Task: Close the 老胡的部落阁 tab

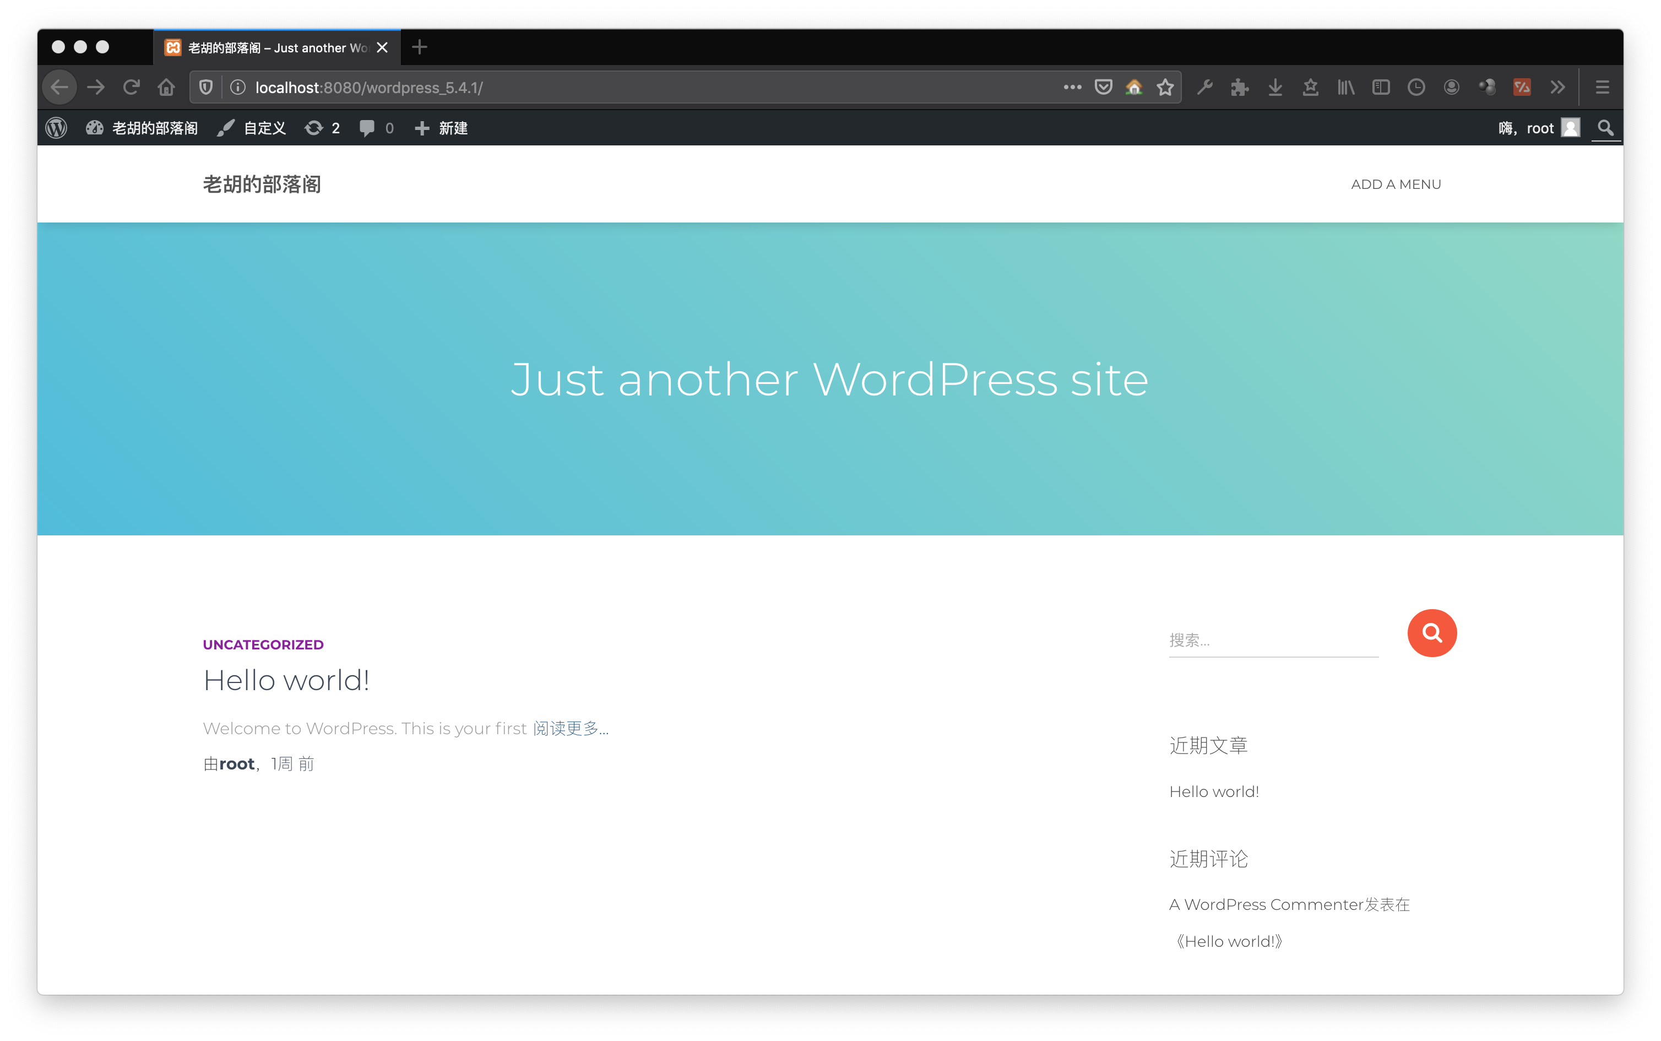Action: coord(382,47)
